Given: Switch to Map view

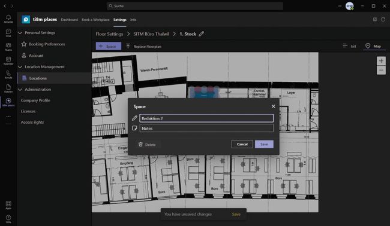Looking at the screenshot, I should [x=373, y=46].
